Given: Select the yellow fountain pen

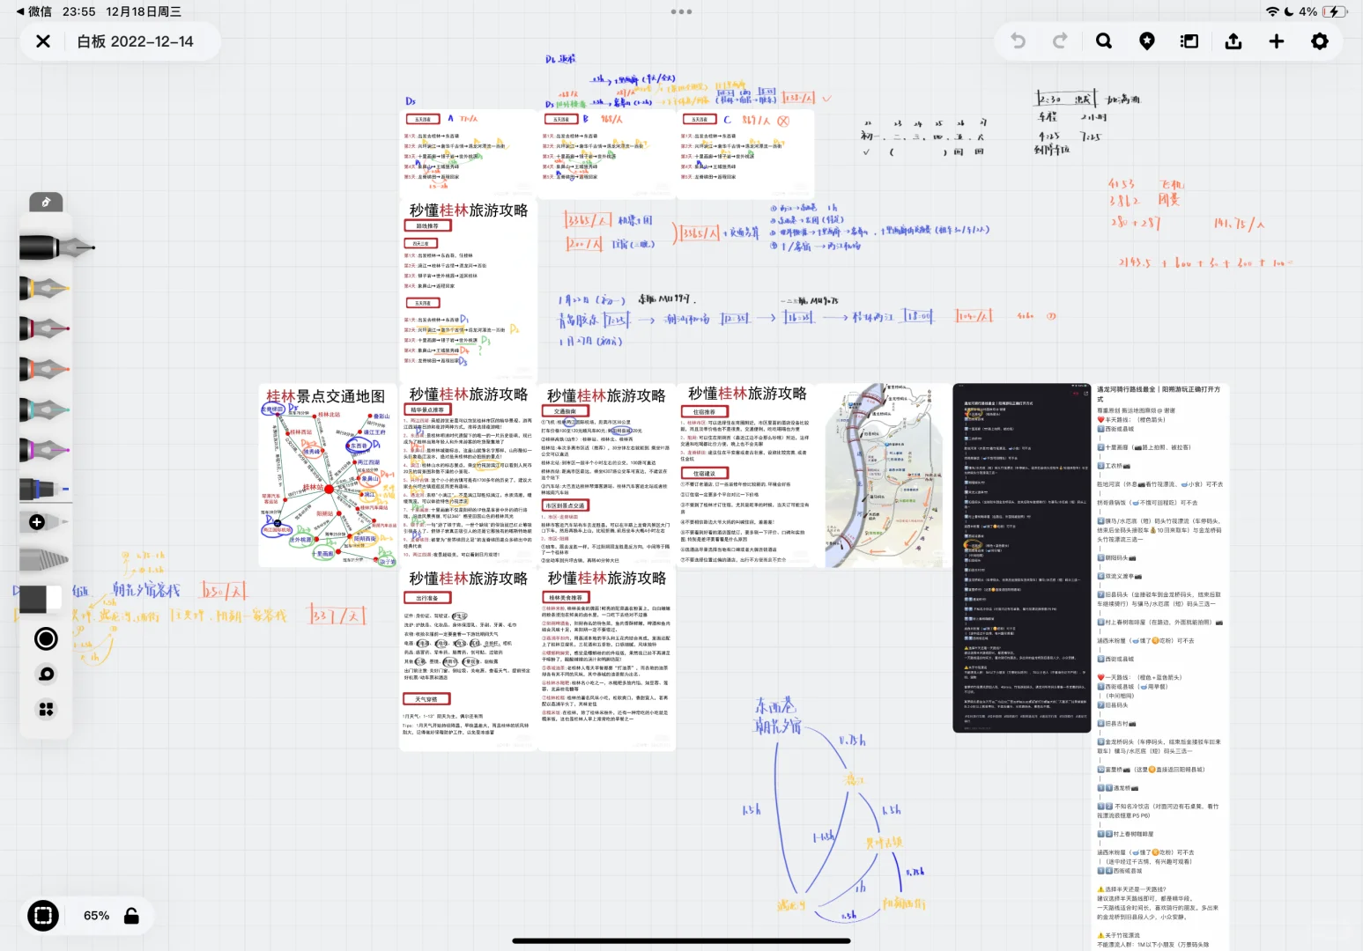Looking at the screenshot, I should pyautogui.click(x=44, y=288).
